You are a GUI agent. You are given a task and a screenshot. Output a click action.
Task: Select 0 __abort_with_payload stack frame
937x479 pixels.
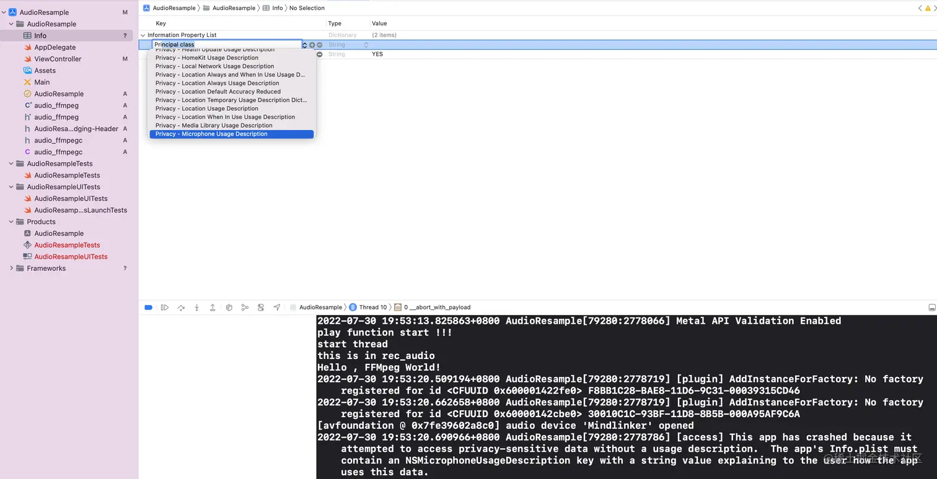click(x=433, y=307)
